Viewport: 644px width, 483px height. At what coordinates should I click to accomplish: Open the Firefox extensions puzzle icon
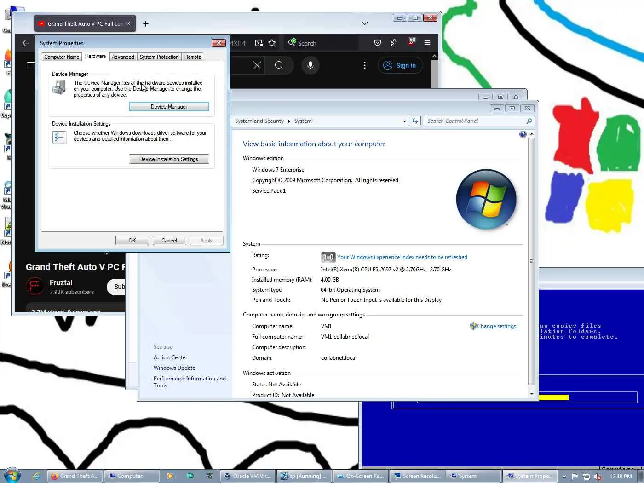394,43
